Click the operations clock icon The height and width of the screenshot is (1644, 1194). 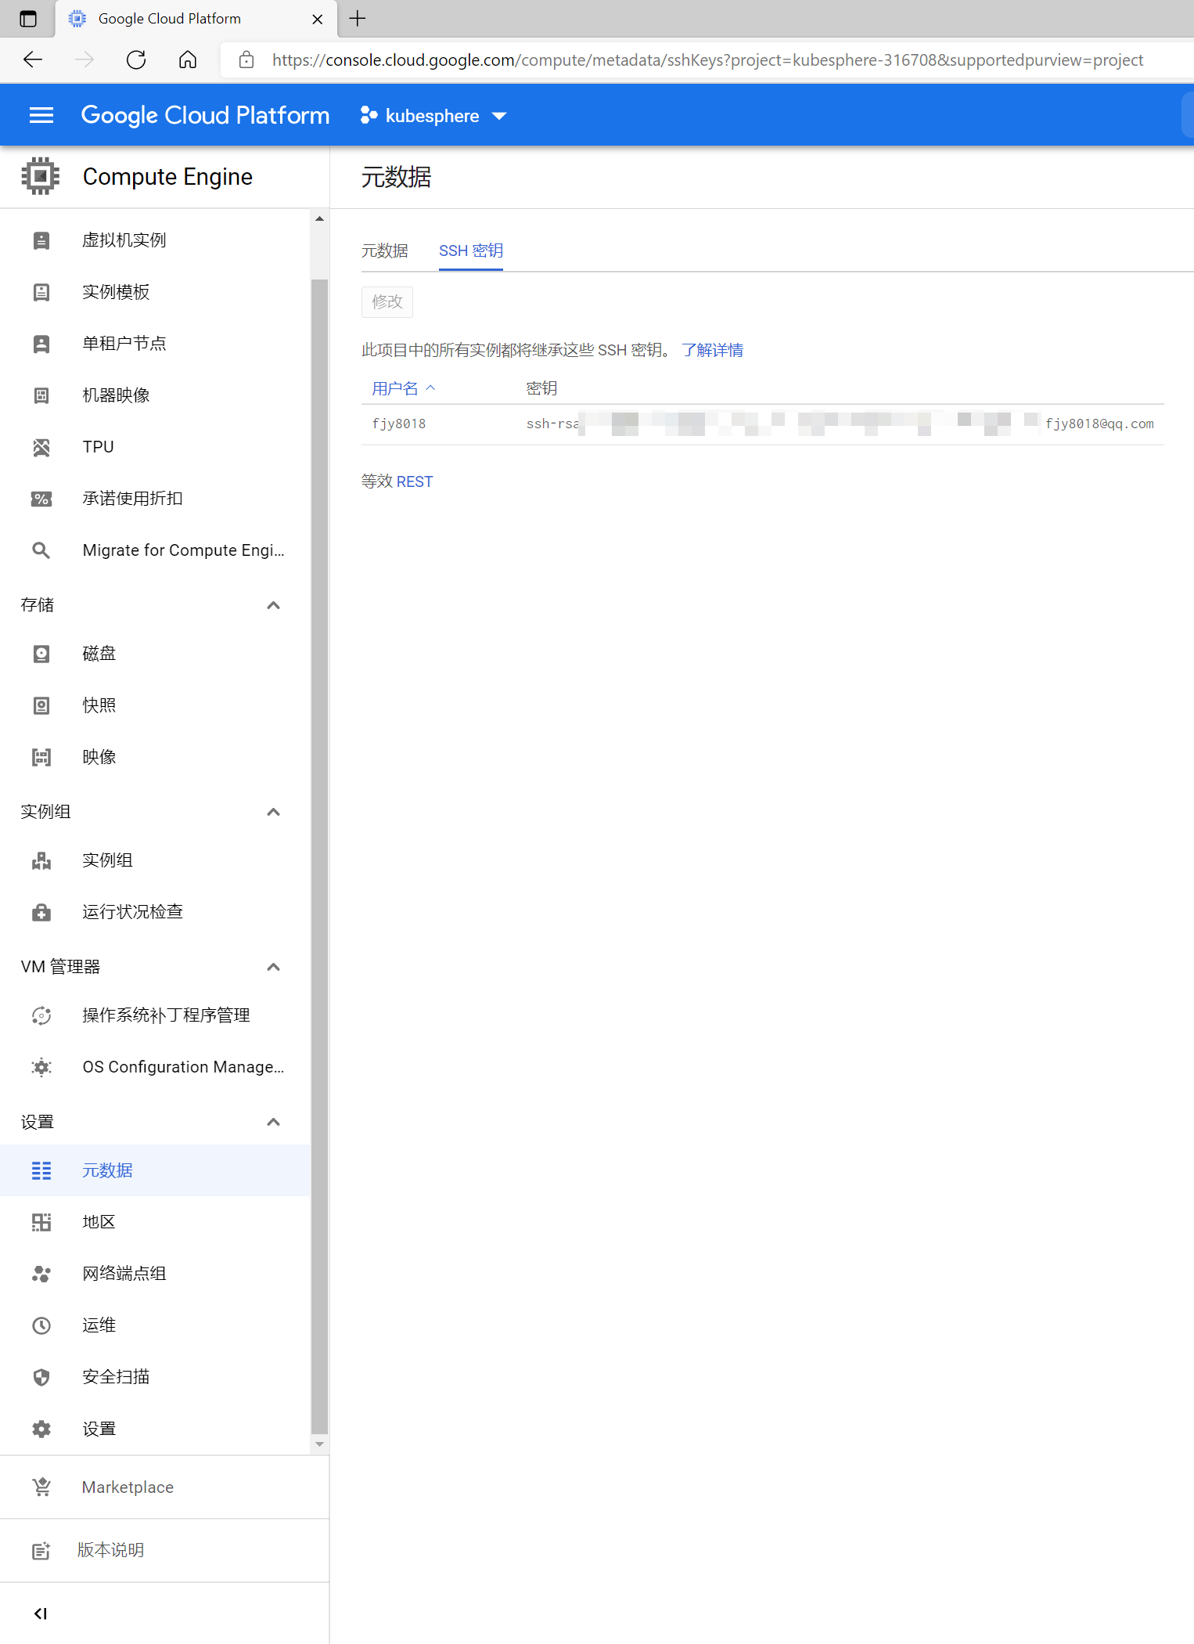41,1325
